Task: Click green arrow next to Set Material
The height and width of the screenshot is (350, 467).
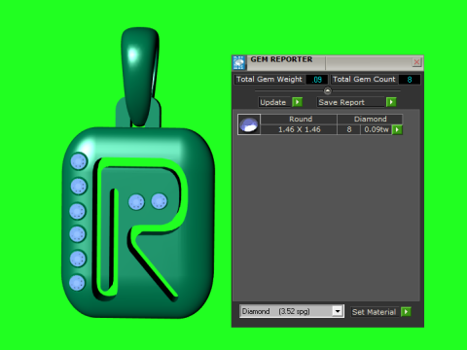Action: [x=406, y=312]
